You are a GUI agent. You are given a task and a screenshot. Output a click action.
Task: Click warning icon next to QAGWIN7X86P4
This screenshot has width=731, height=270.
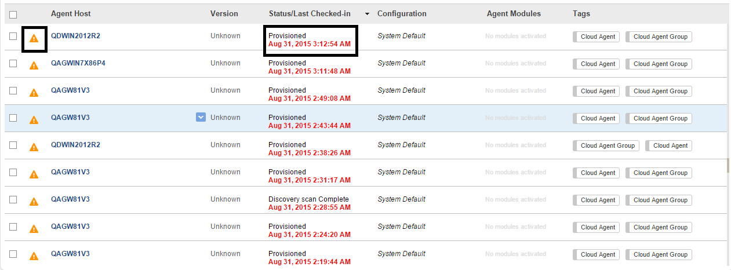[34, 65]
